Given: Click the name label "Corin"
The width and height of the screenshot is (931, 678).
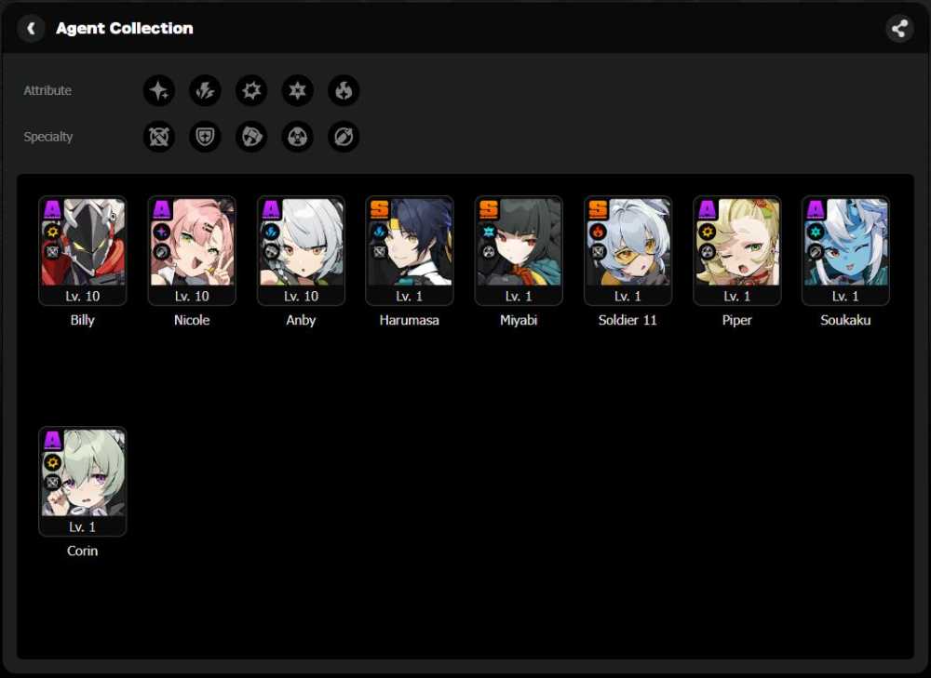Looking at the screenshot, I should click(83, 552).
